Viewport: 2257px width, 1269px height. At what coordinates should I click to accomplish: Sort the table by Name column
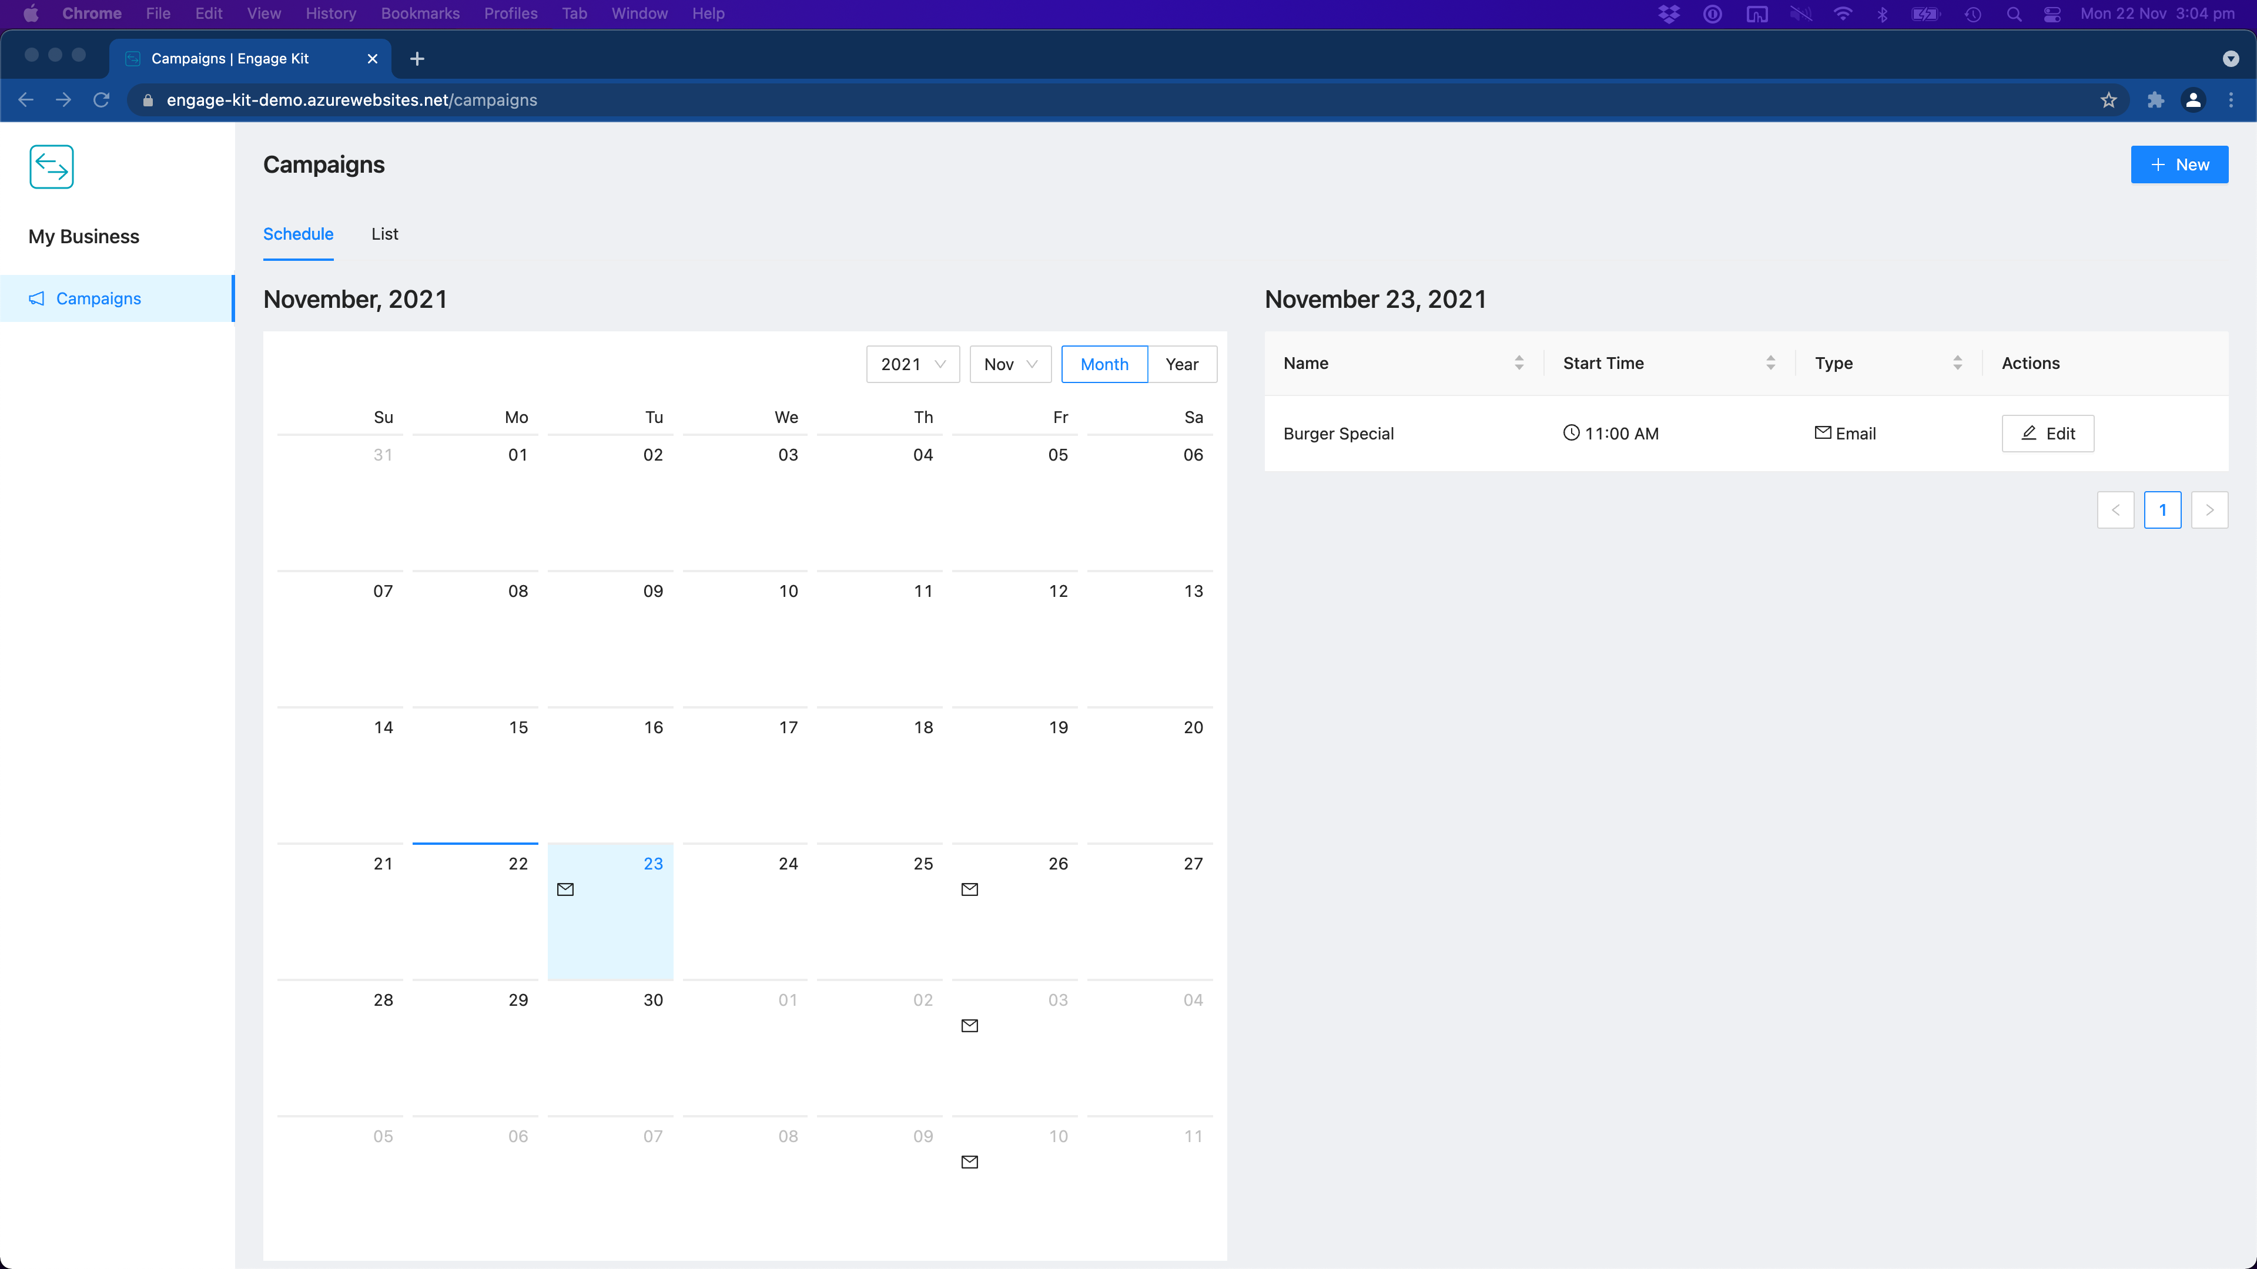(1518, 362)
